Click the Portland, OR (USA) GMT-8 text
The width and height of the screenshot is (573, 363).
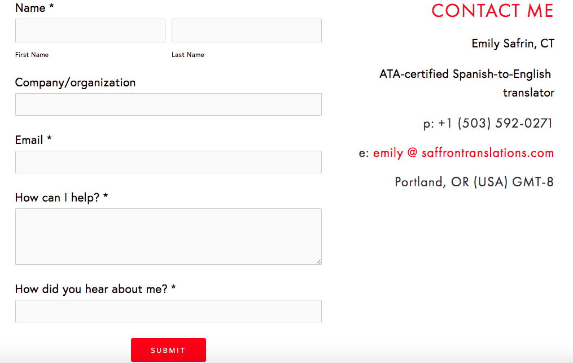pyautogui.click(x=474, y=182)
